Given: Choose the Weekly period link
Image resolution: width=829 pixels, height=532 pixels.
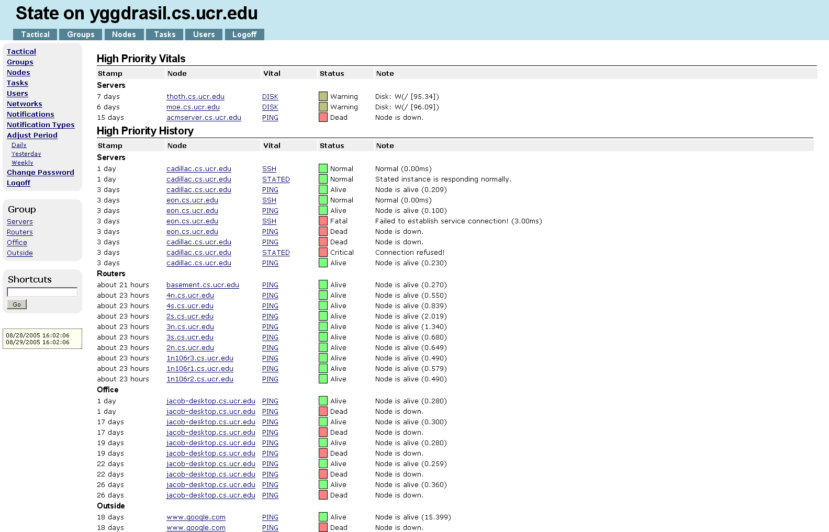Looking at the screenshot, I should pyautogui.click(x=23, y=163).
